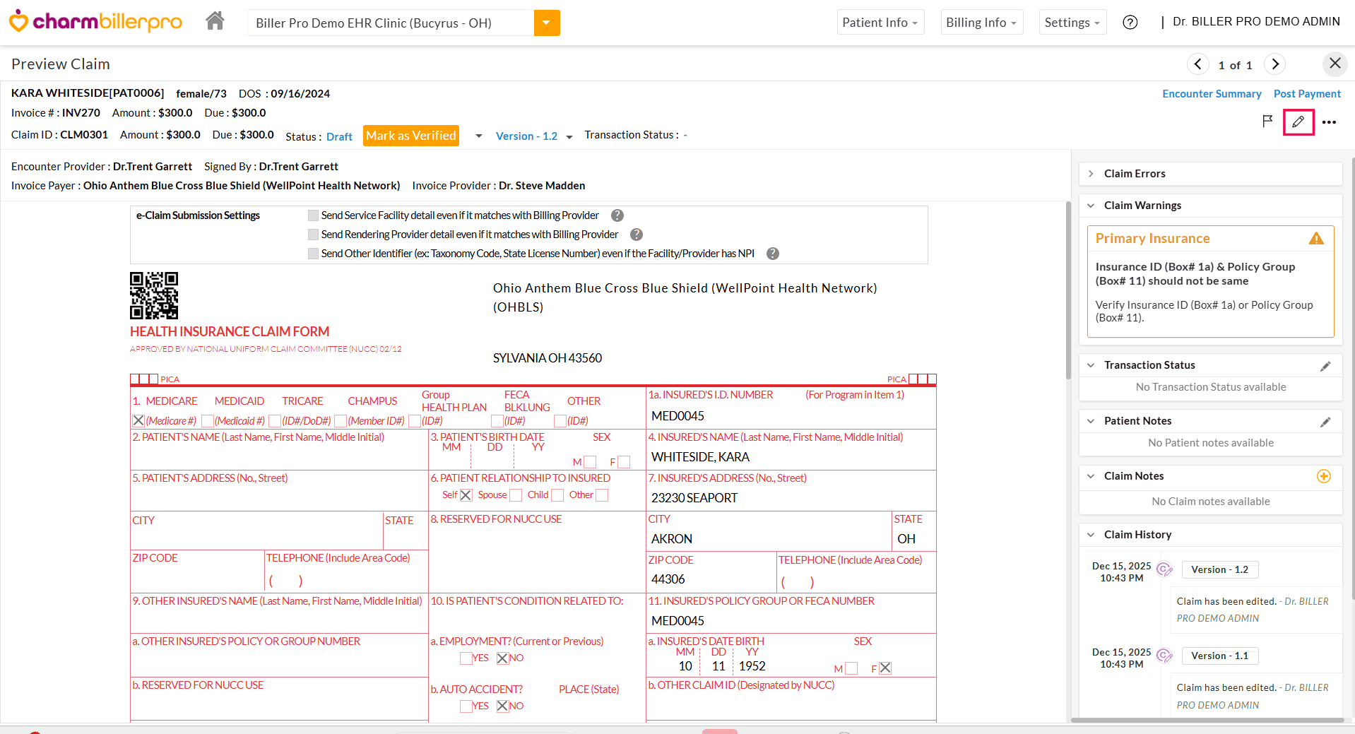The height and width of the screenshot is (734, 1355).
Task: Check Employment YES box
Action: [x=466, y=658]
